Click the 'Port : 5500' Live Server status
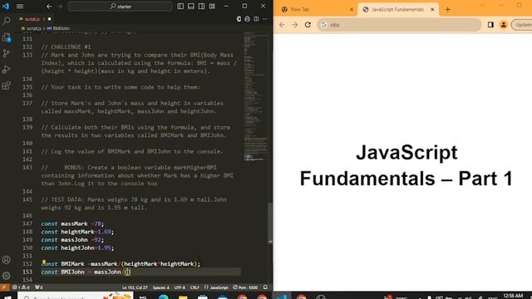Screen dimensions: 532x299 (x=246, y=287)
